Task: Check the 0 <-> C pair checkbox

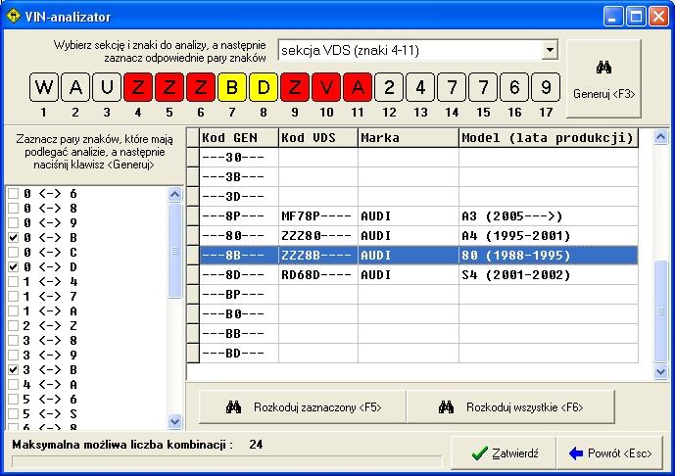Action: (x=14, y=252)
